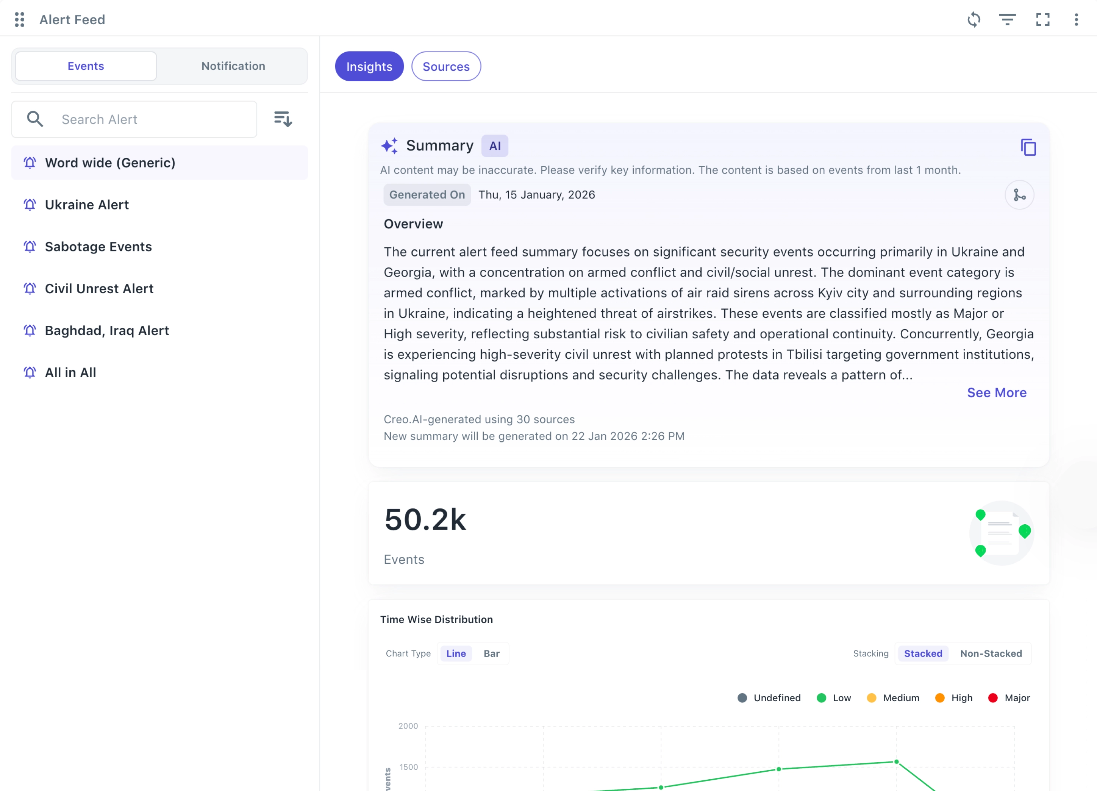Screen dimensions: 1097x791
Task: Click the grid drag handle icon
Action: pos(19,19)
